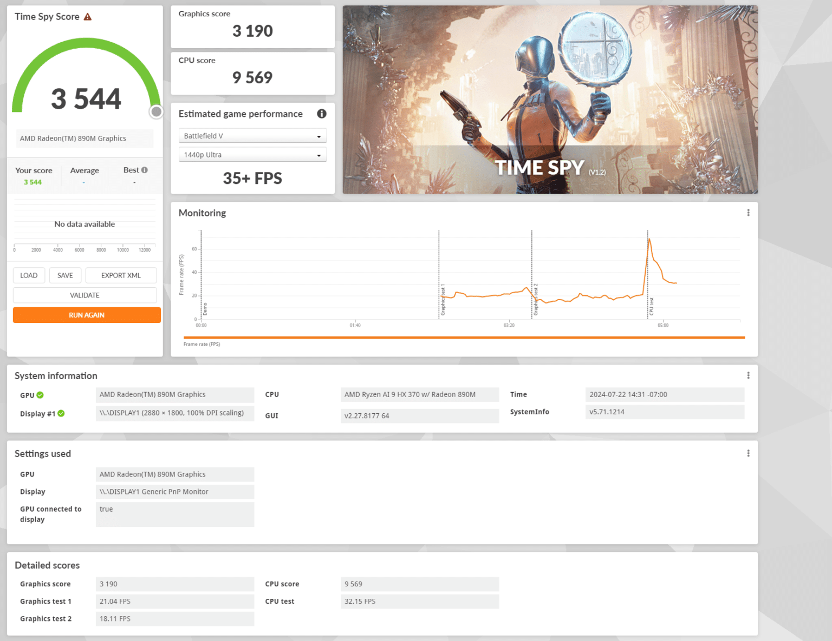
Task: Click the large 3 544 score in gauge
Action: (x=86, y=99)
